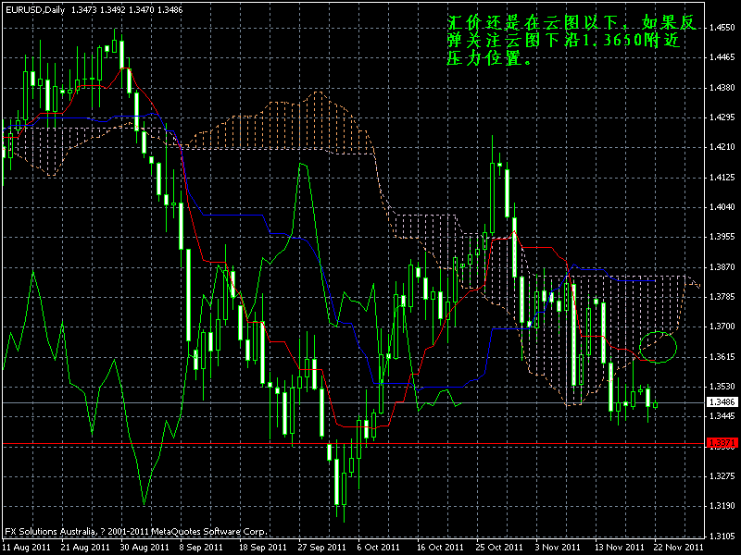Click the gray current-price horizontal line
The width and height of the screenshot is (741, 555).
353,403
